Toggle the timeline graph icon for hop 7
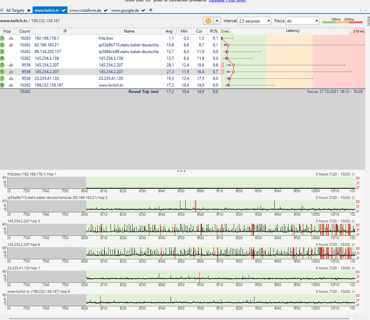This screenshot has height=320, width=370. tap(11, 78)
